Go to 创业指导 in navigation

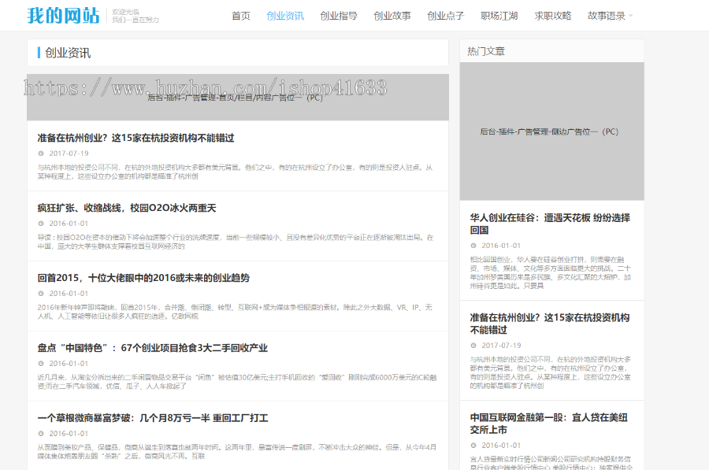tap(339, 16)
